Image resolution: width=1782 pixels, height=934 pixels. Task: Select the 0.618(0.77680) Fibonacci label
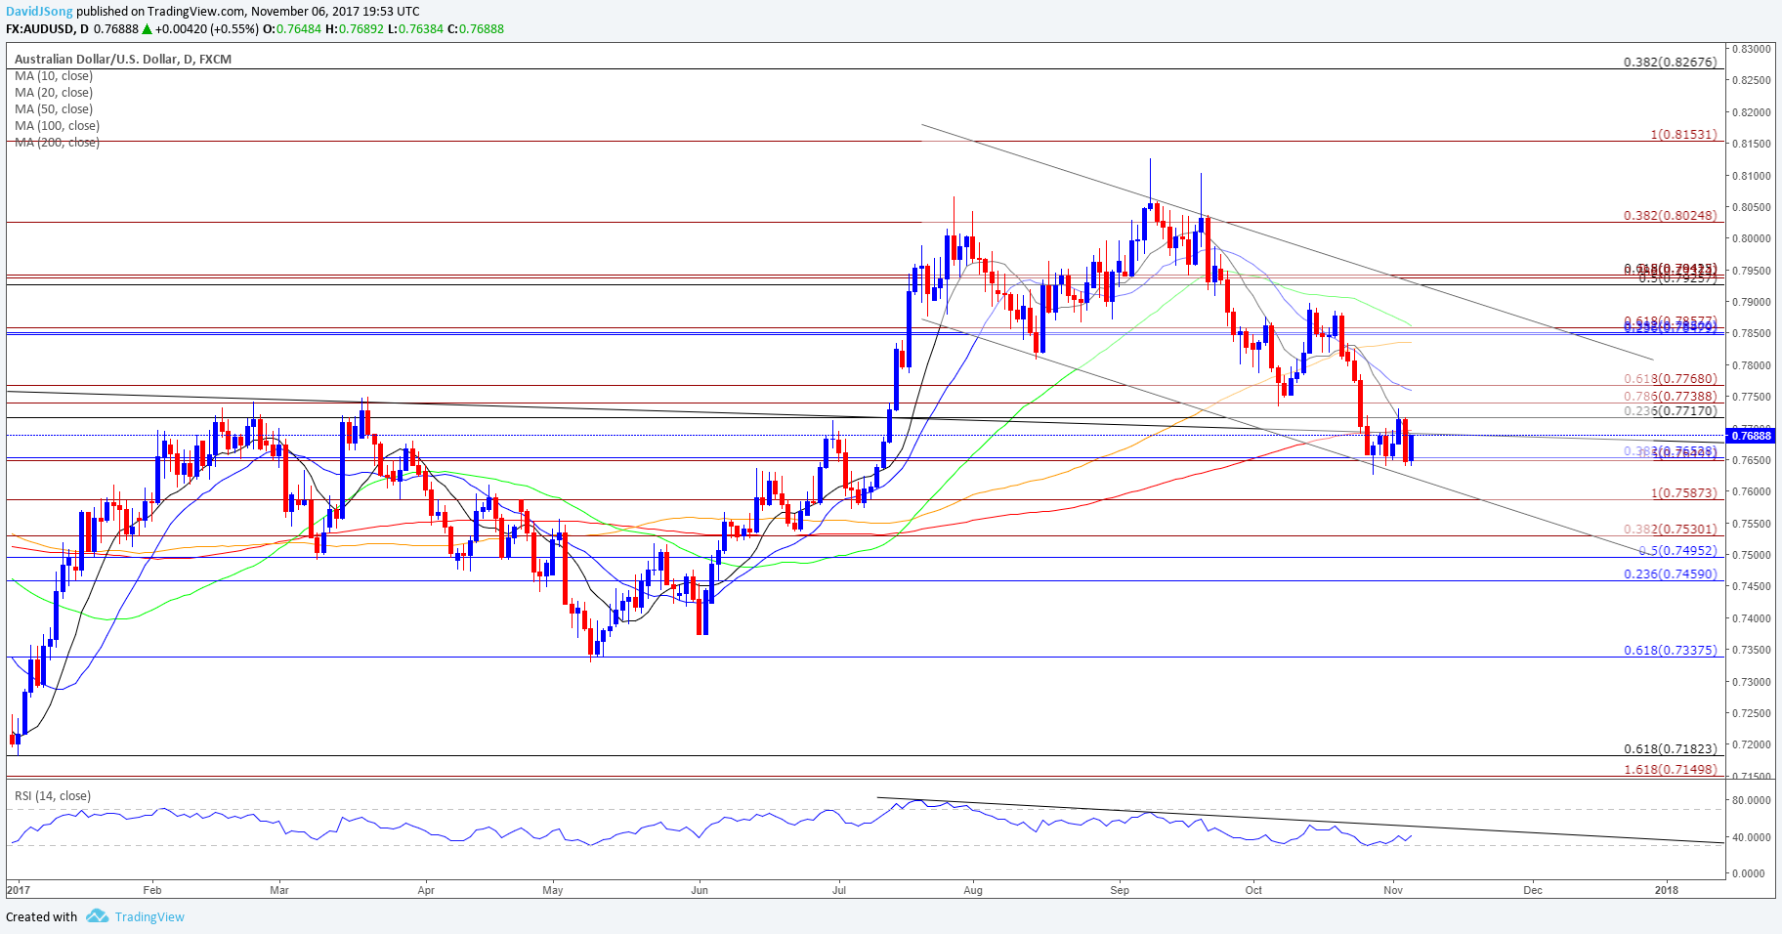pyautogui.click(x=1670, y=379)
